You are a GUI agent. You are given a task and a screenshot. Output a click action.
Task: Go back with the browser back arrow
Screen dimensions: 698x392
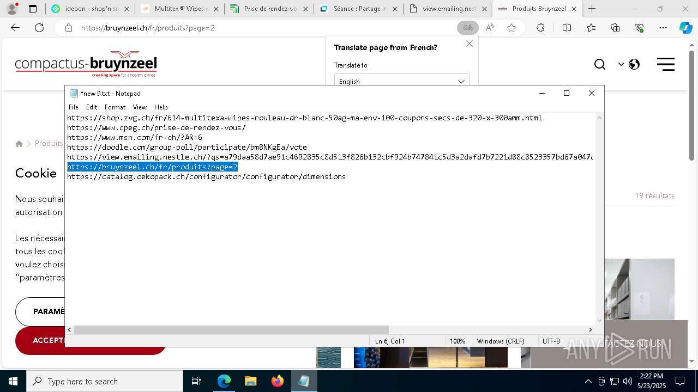pos(15,28)
